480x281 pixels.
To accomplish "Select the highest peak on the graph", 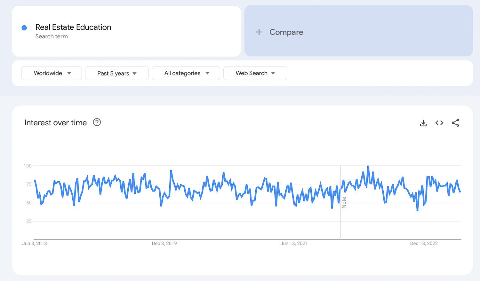I will [x=368, y=166].
